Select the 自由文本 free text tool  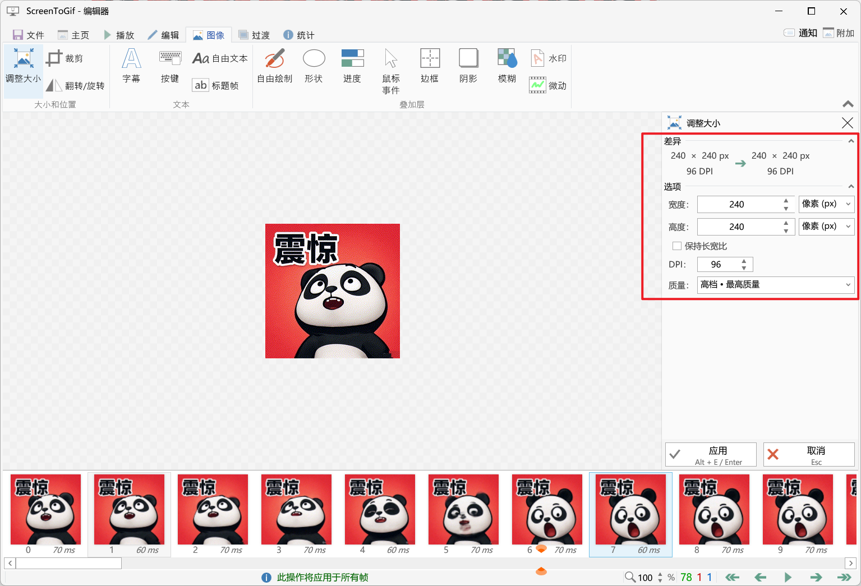click(x=220, y=58)
